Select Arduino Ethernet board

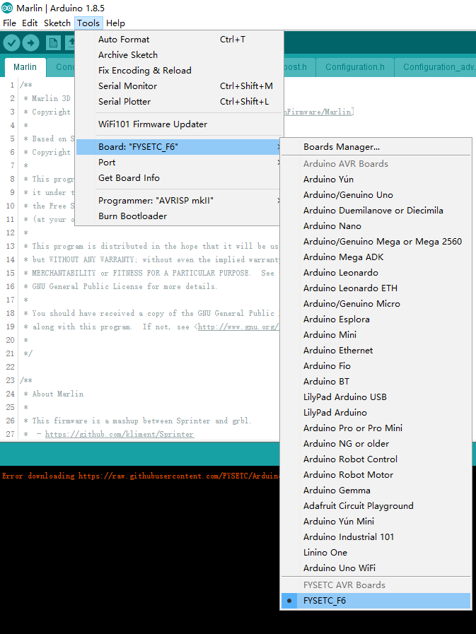(x=376, y=351)
